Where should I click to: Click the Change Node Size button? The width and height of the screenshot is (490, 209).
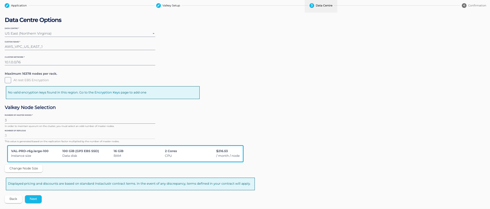(24, 169)
